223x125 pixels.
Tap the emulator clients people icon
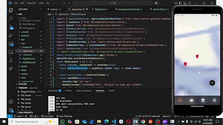192,100
